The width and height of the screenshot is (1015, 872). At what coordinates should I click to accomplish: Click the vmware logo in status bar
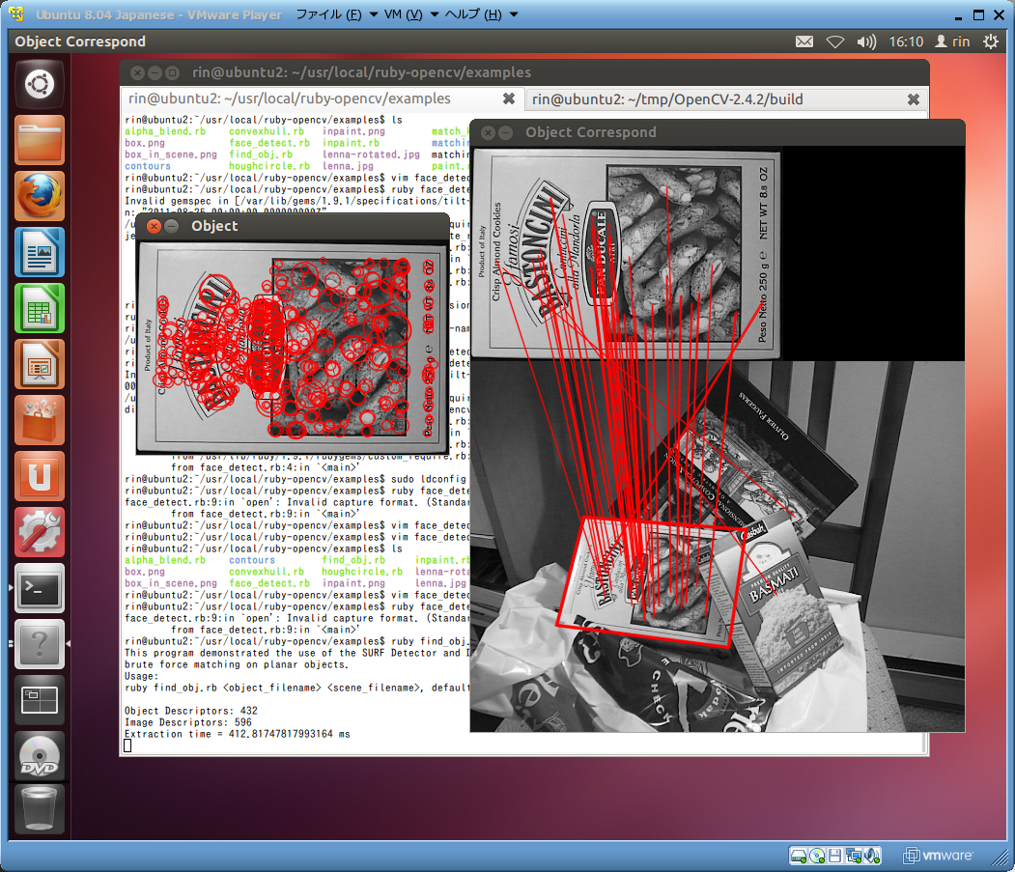tap(938, 856)
